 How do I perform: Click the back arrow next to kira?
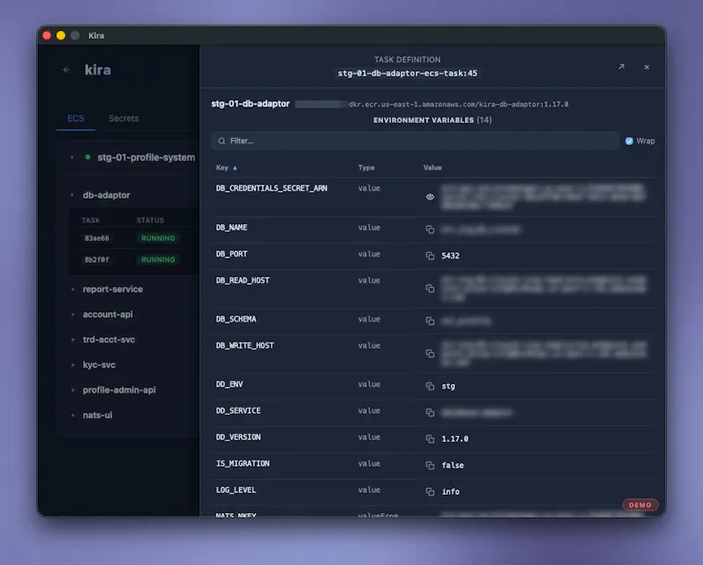(x=67, y=70)
